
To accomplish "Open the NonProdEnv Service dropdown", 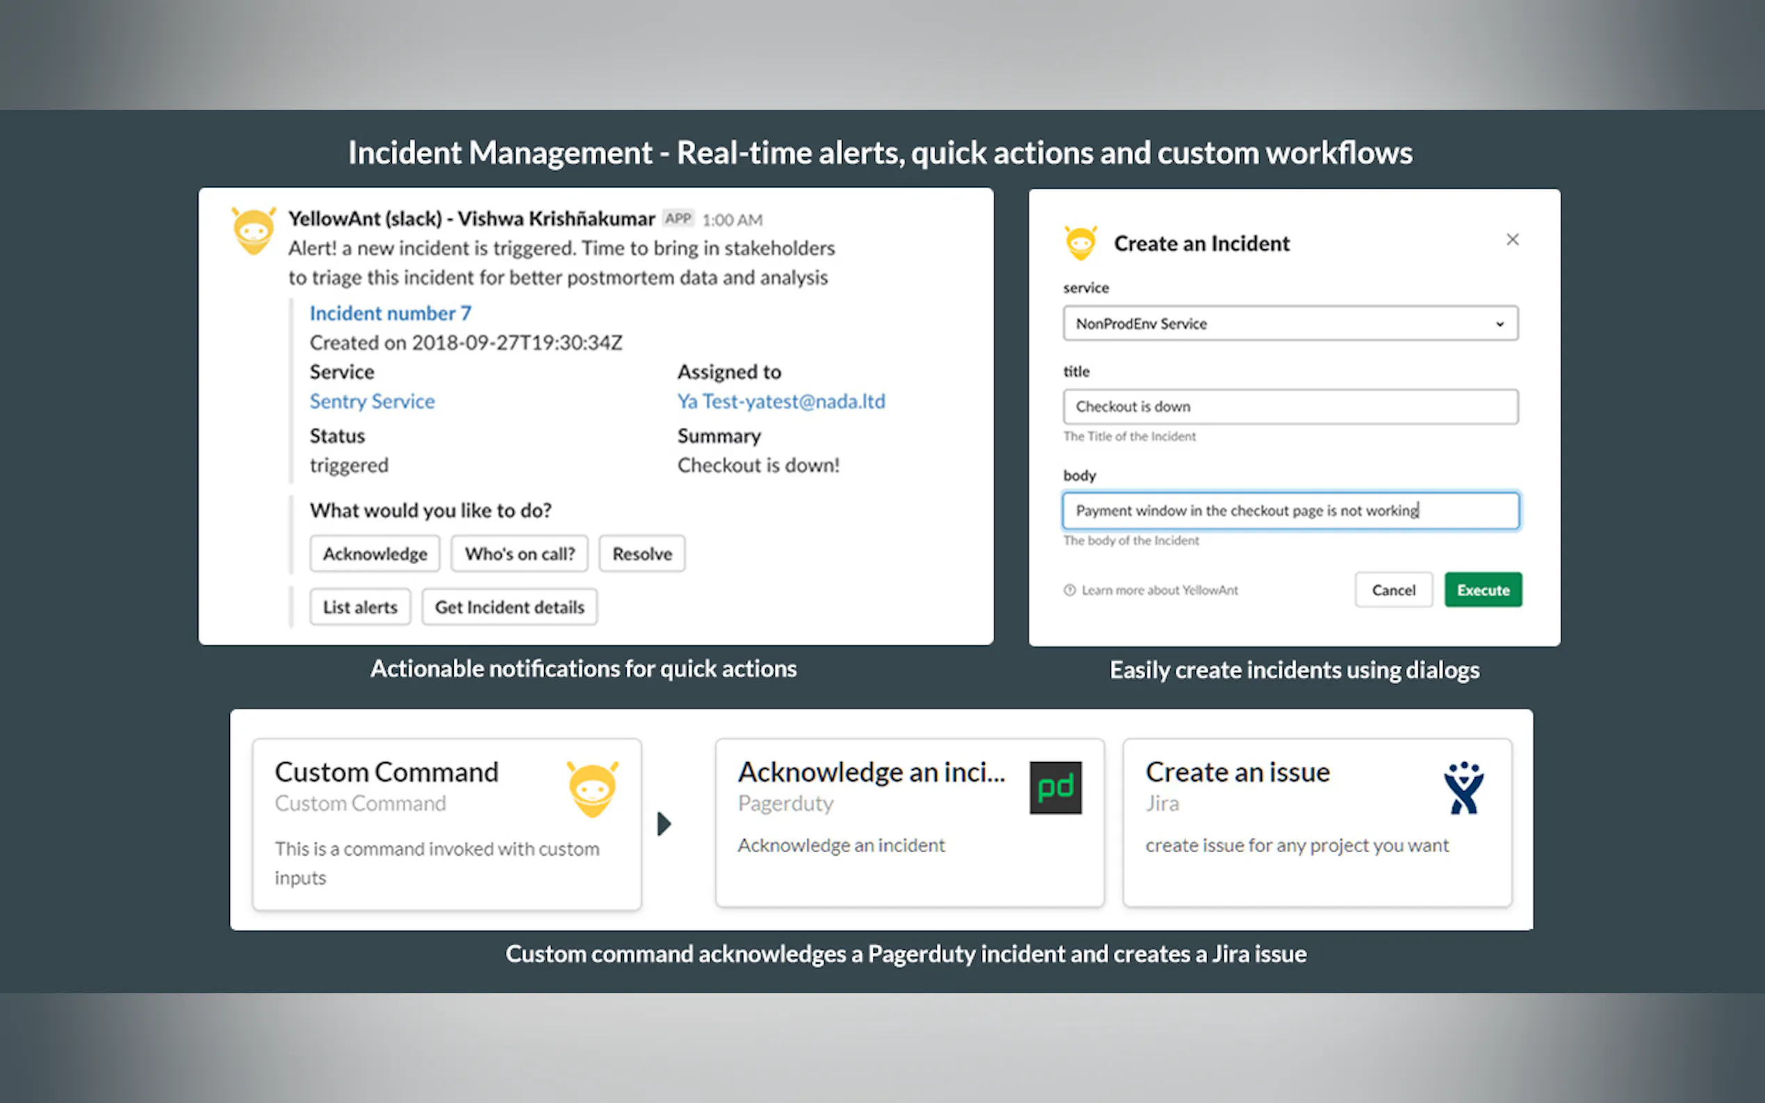I will [x=1290, y=323].
